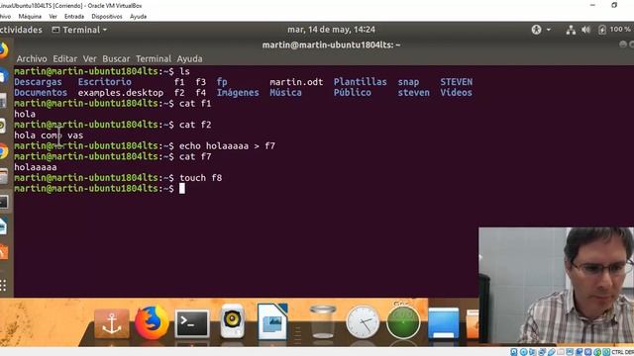634x356 pixels.
Task: Open VirtualBox Dispositivos menu
Action: coord(107,17)
